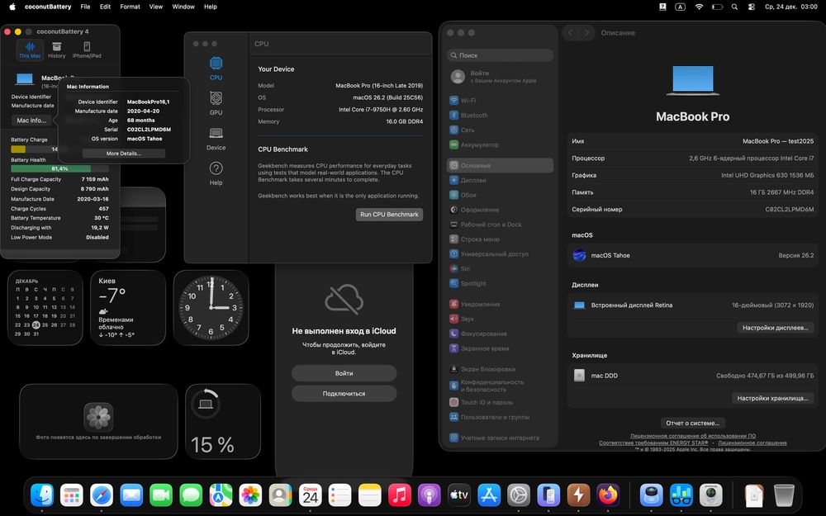Open the Help section in Geekbench sidebar
Screen dimensions: 826x516
click(x=216, y=173)
